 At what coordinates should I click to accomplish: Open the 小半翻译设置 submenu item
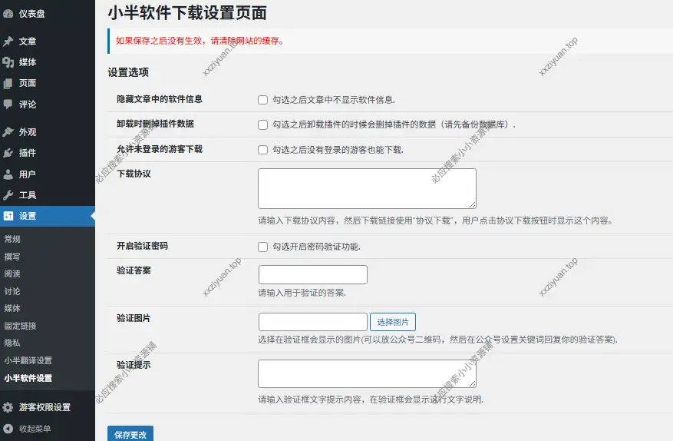point(28,360)
